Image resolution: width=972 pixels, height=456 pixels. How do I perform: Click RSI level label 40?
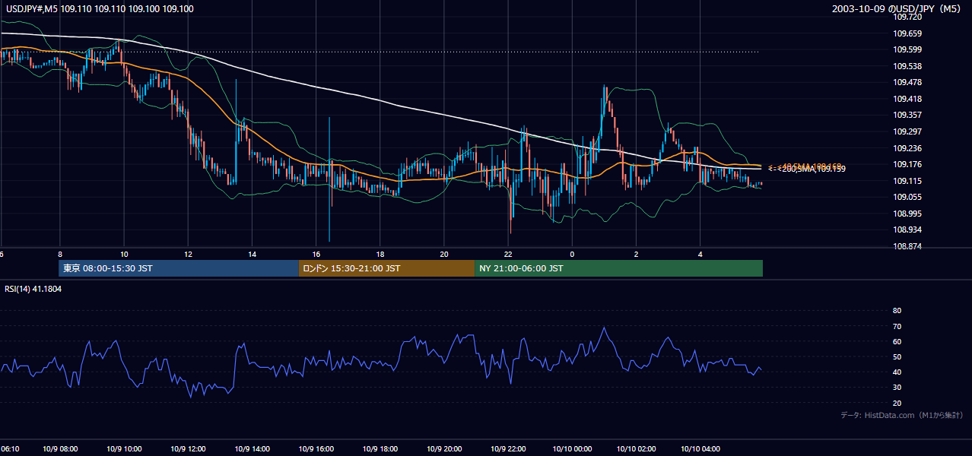pos(897,372)
